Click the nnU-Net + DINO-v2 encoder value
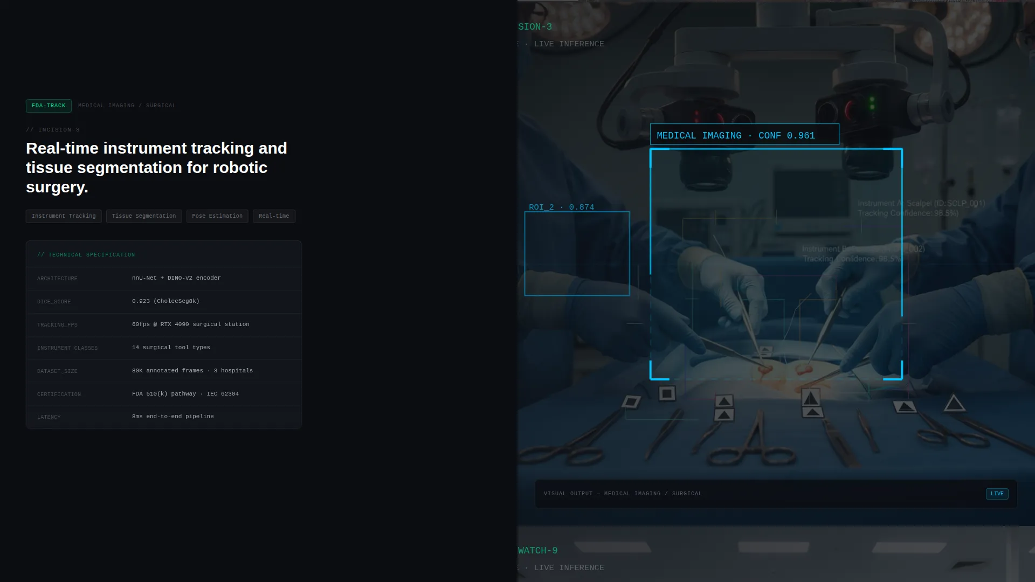The width and height of the screenshot is (1035, 582). tap(176, 278)
